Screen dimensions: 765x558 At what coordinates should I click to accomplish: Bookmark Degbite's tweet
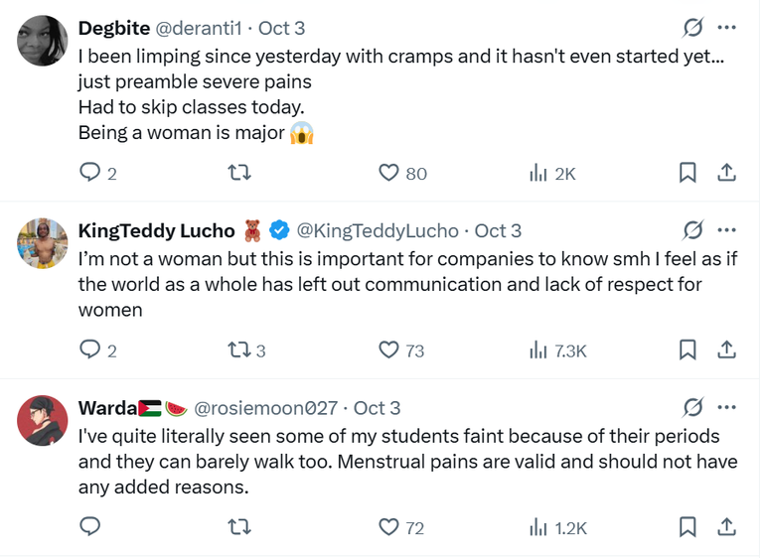[688, 174]
